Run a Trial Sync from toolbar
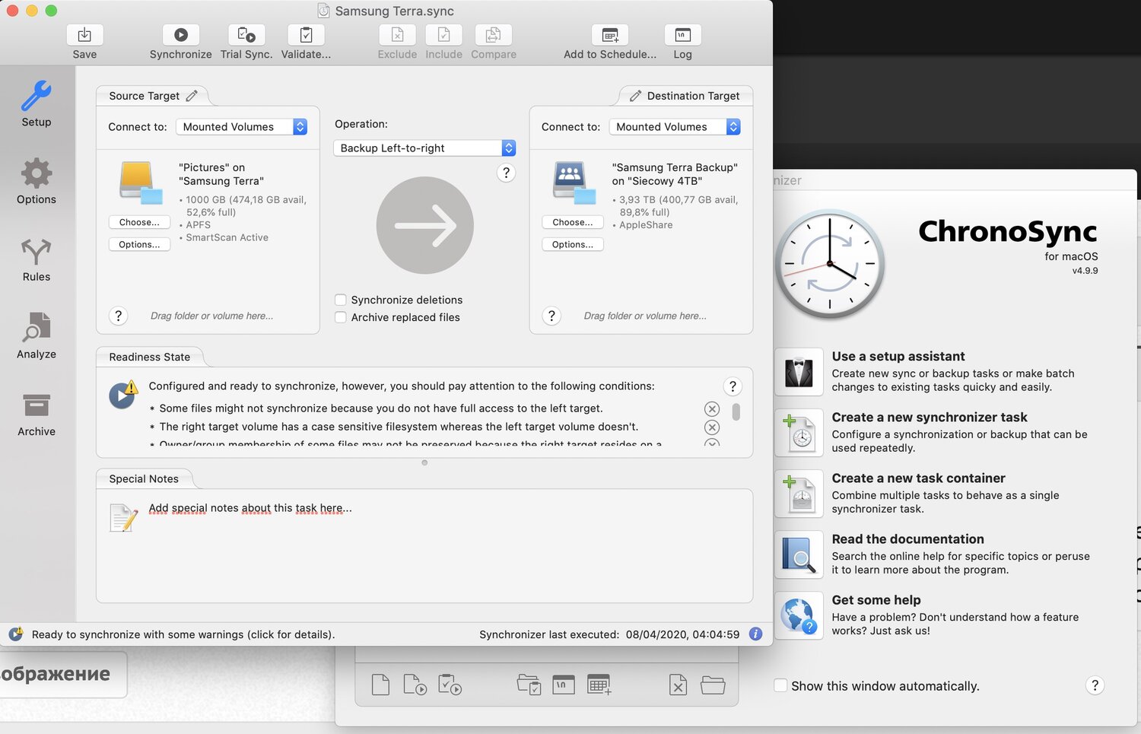Image resolution: width=1141 pixels, height=734 pixels. pyautogui.click(x=246, y=35)
